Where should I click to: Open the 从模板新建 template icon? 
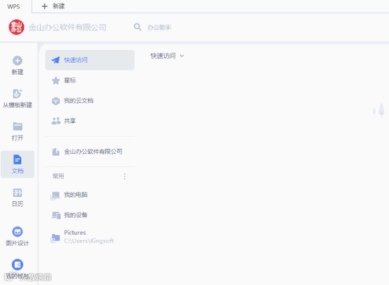pos(18,94)
